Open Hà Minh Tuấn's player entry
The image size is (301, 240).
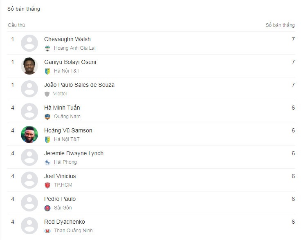tap(62, 108)
